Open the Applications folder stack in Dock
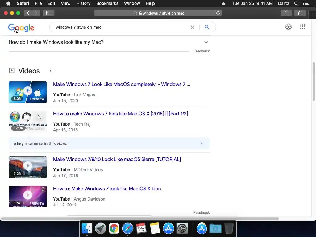The height and width of the screenshot is (237, 316). (202, 229)
